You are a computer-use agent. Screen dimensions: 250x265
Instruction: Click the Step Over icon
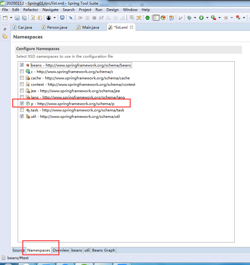pyautogui.click(x=116, y=18)
